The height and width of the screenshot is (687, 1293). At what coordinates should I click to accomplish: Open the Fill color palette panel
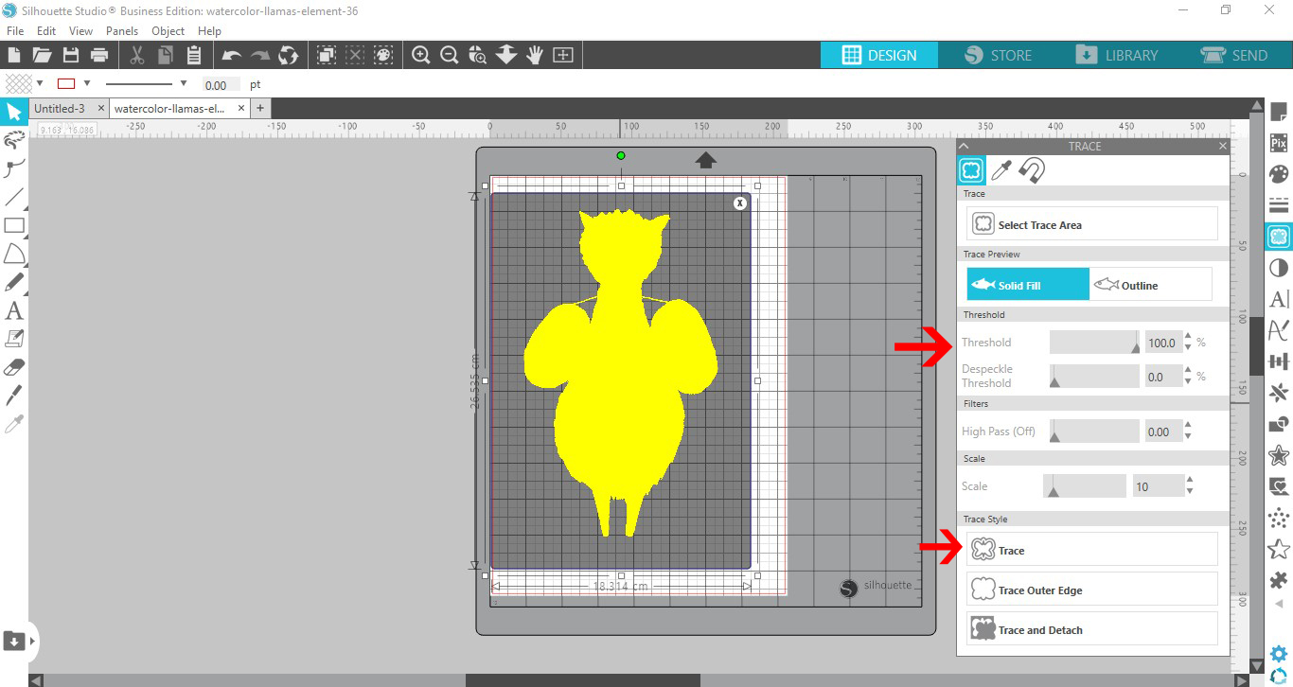click(1279, 174)
